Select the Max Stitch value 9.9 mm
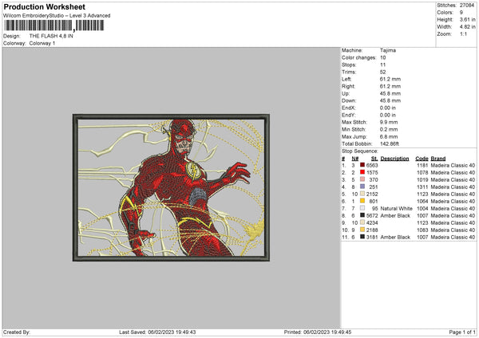This screenshot has height=338, width=479. (x=389, y=122)
